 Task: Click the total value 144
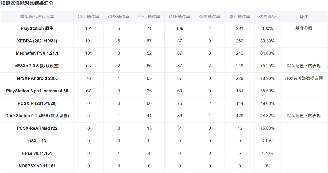pyautogui.click(x=240, y=103)
